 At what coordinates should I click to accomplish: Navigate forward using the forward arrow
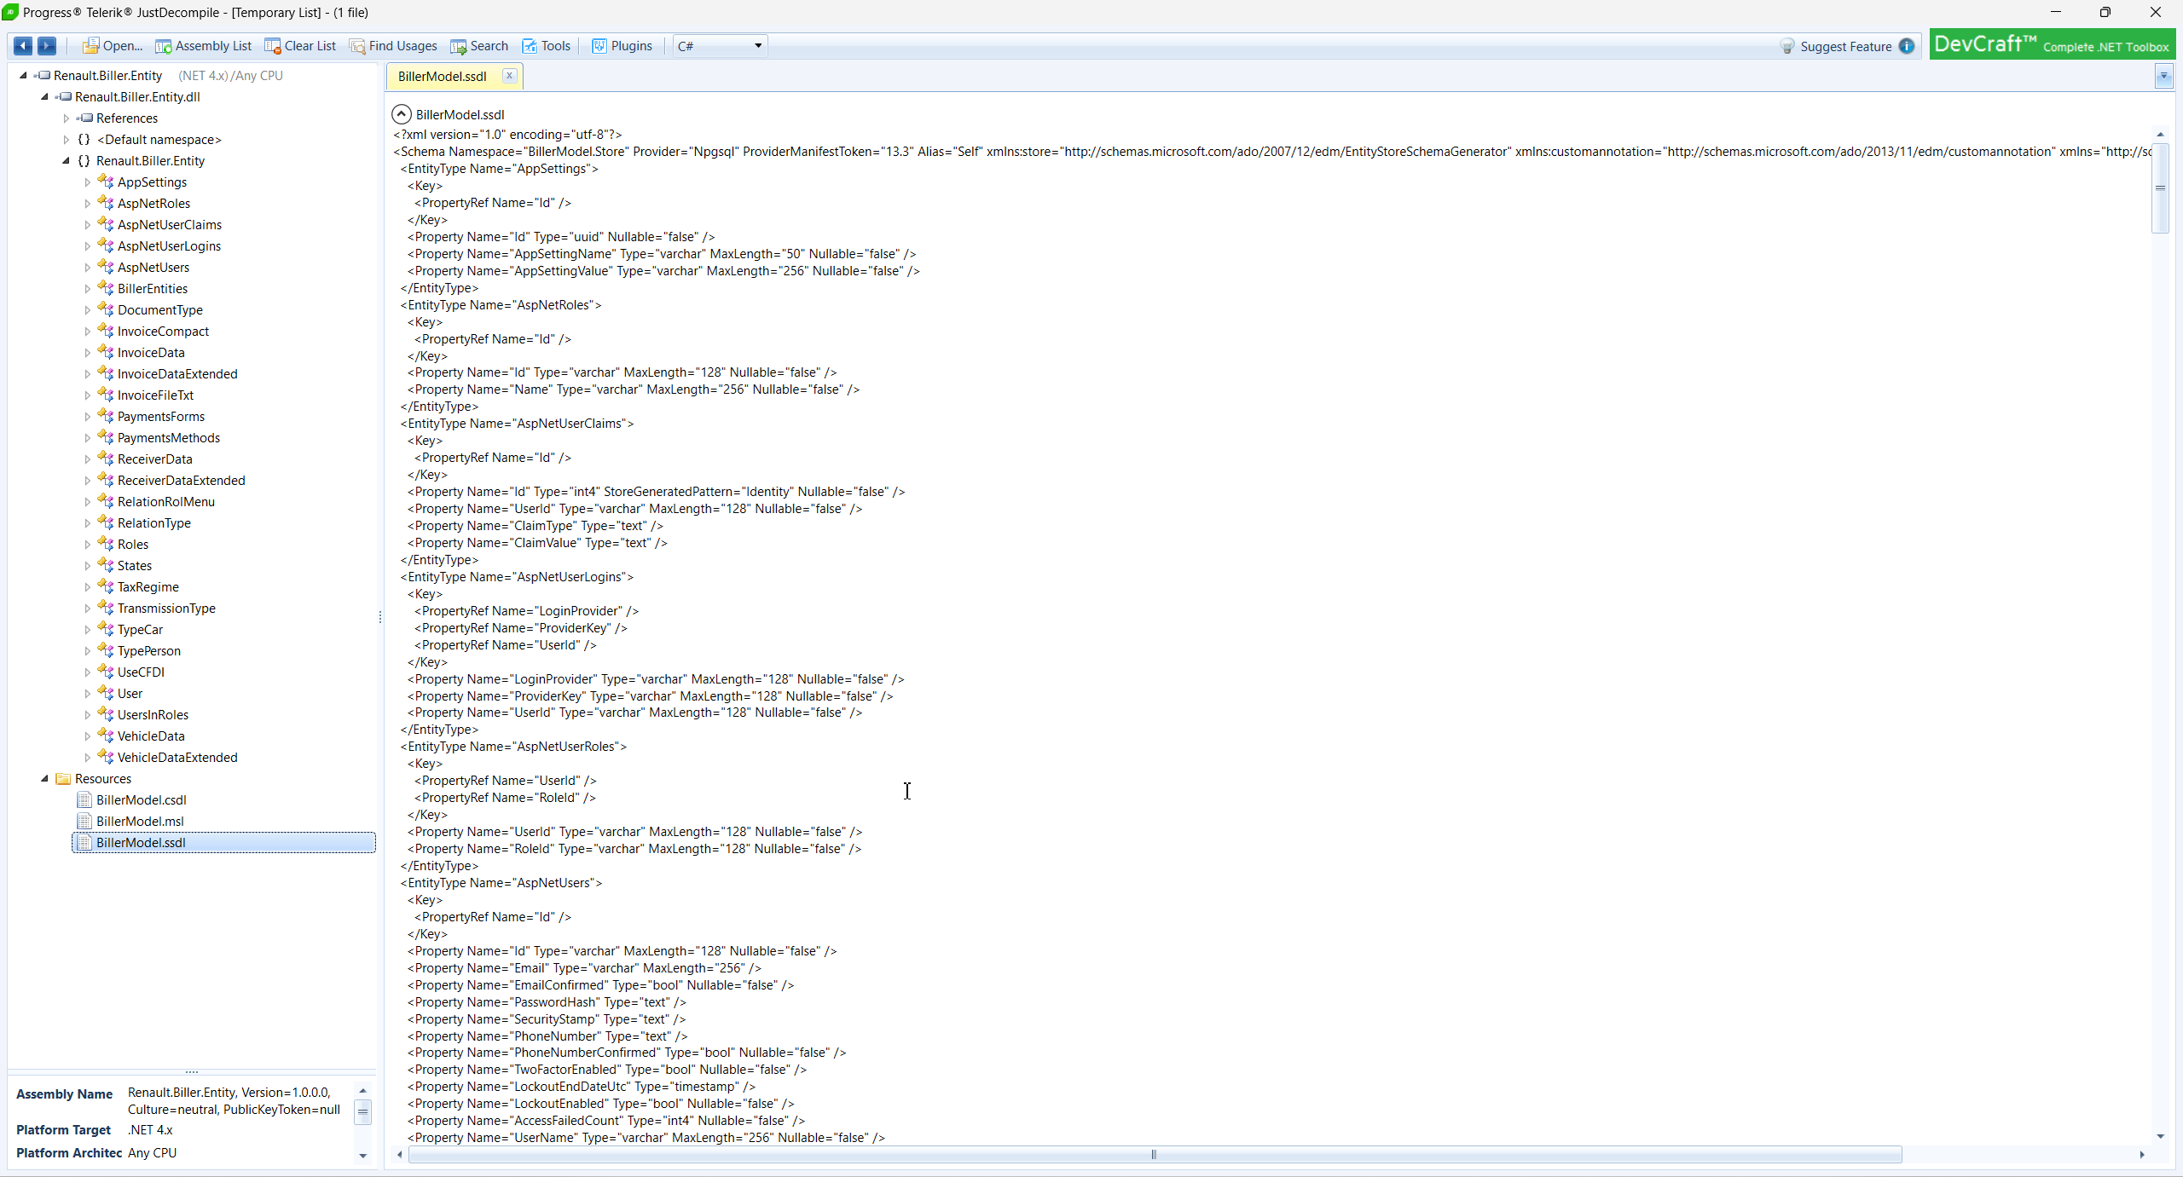tap(47, 45)
